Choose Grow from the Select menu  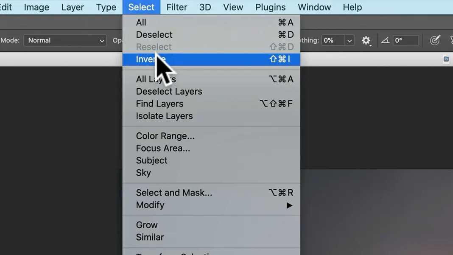click(212, 225)
